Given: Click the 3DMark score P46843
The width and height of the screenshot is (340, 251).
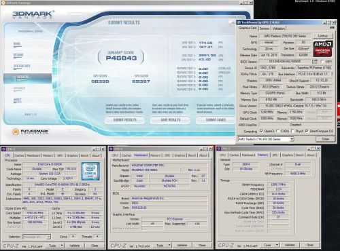Looking at the screenshot, I should (121, 58).
